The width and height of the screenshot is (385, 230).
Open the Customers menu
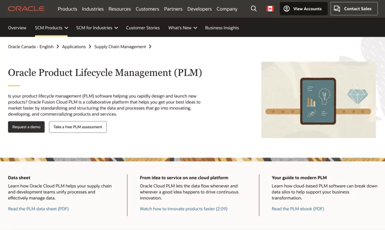coord(147,9)
